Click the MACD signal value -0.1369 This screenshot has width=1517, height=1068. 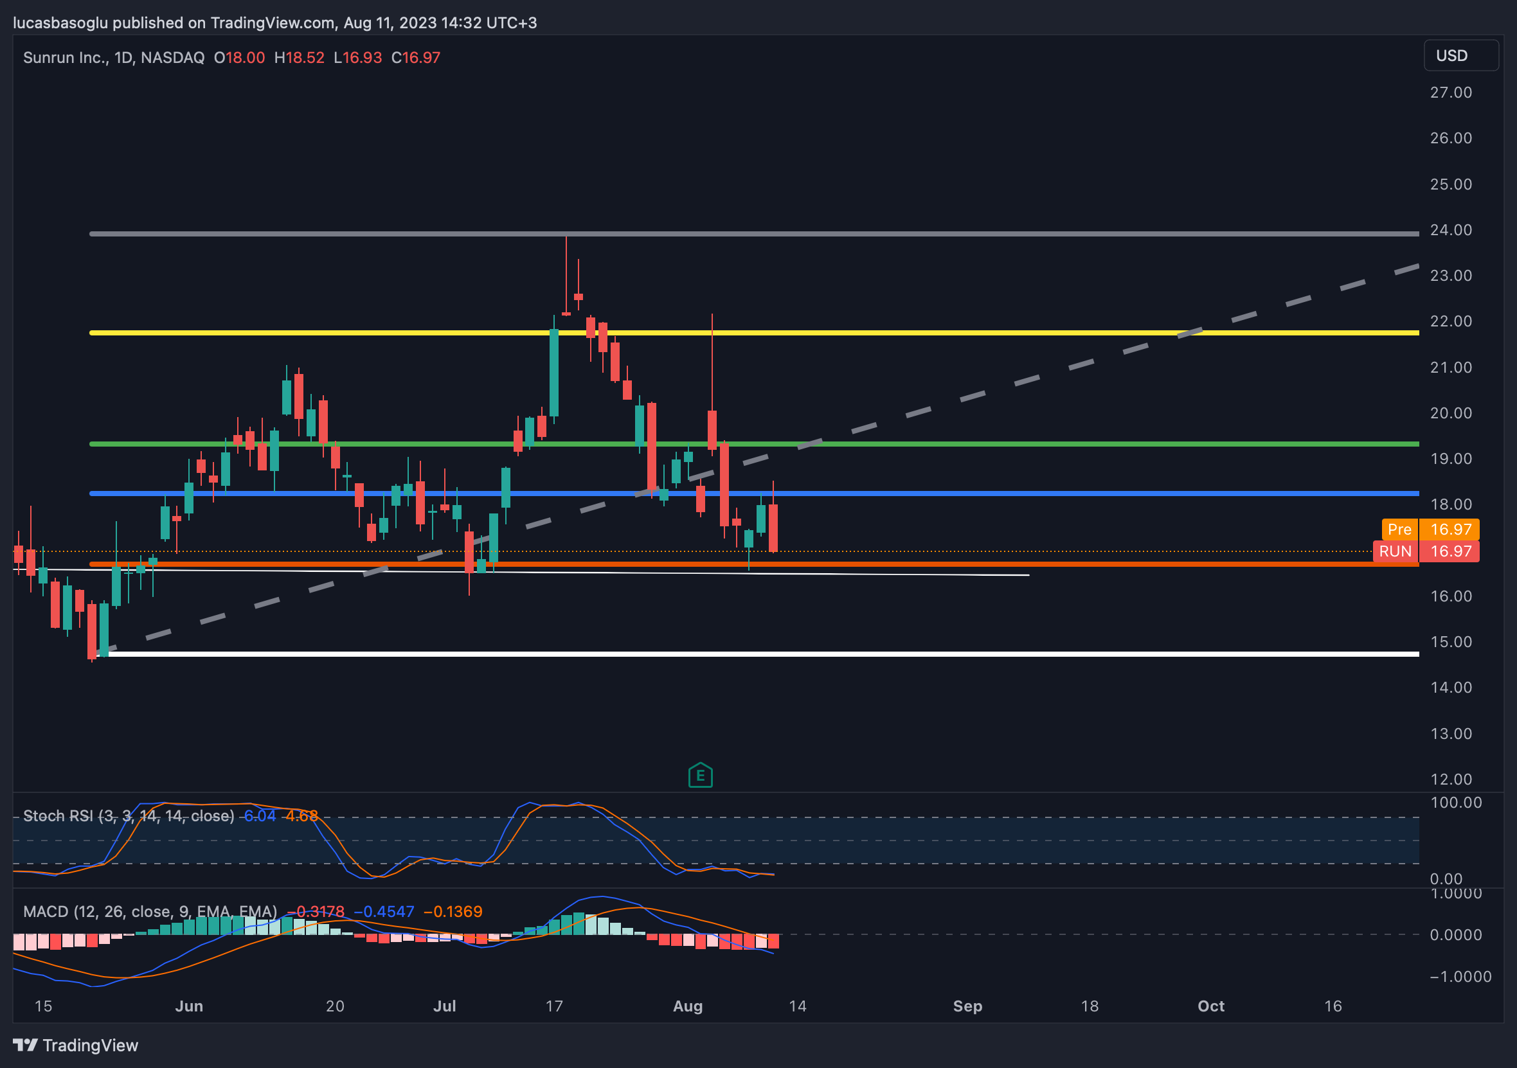click(453, 911)
